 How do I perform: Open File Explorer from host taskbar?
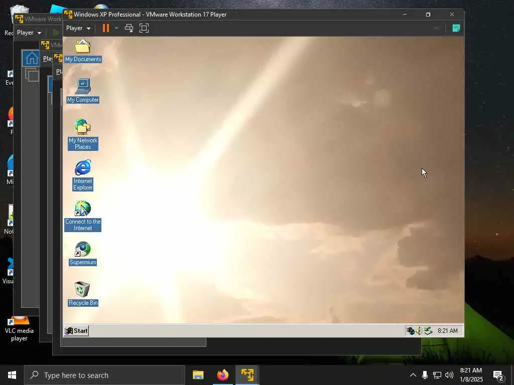click(x=198, y=375)
